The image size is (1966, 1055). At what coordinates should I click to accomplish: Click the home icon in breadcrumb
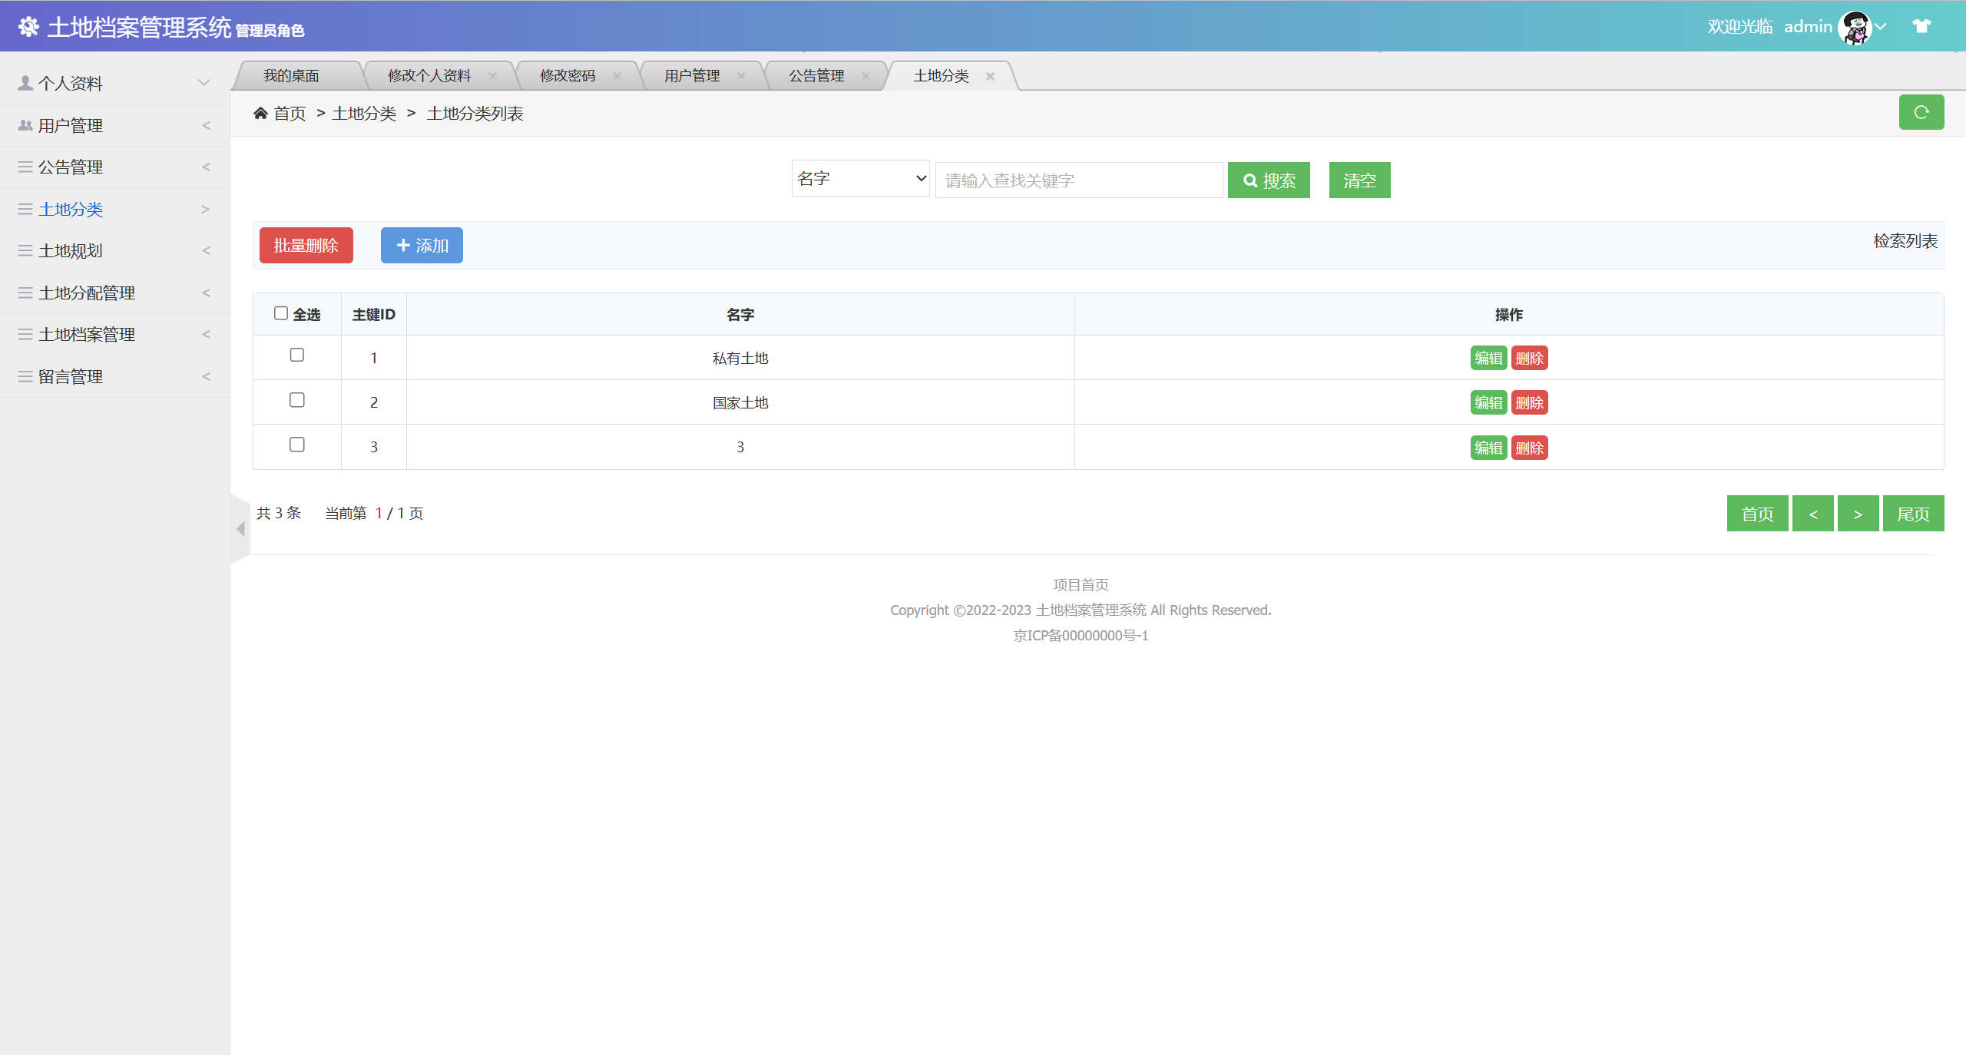(260, 114)
